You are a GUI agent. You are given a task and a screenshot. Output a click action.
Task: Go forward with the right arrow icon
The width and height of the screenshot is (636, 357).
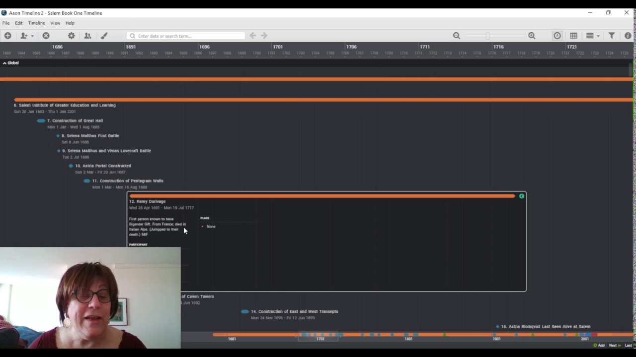(264, 36)
